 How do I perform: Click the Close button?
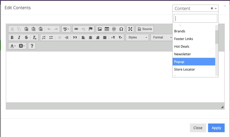[198, 128]
